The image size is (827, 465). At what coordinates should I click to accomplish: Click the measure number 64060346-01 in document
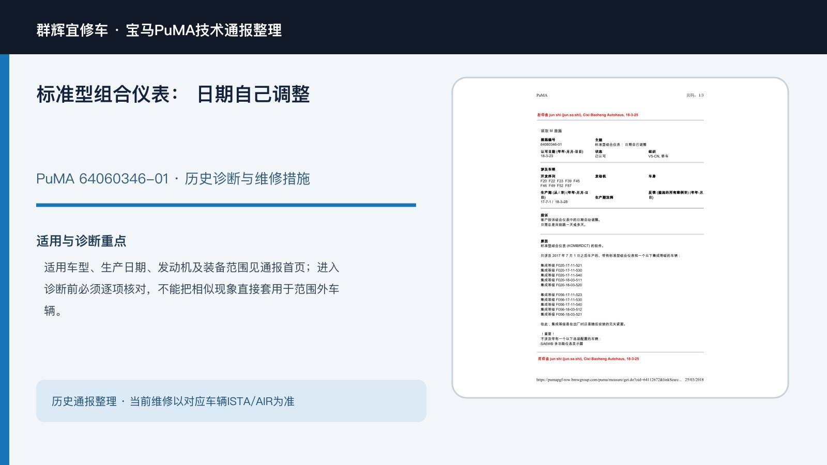click(x=551, y=145)
